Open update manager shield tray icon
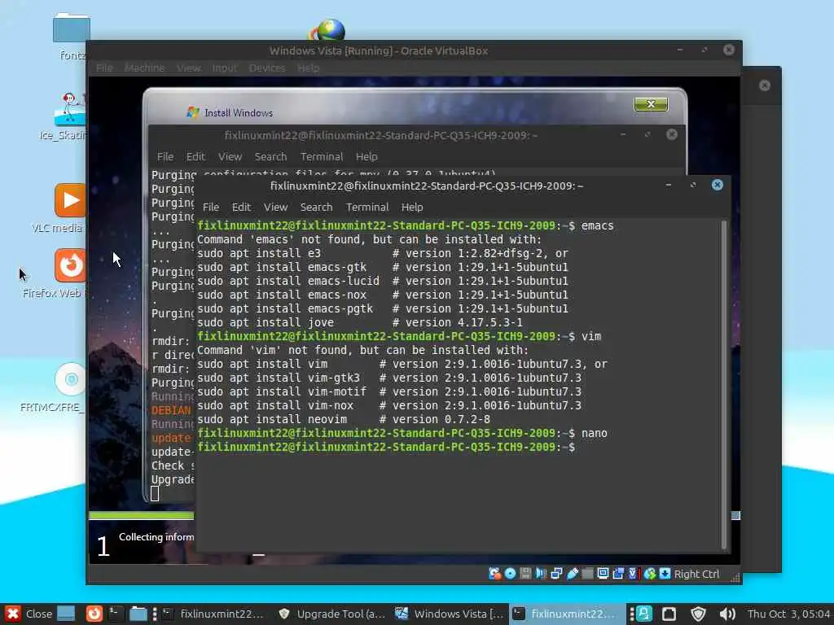The width and height of the screenshot is (834, 625). 698,614
